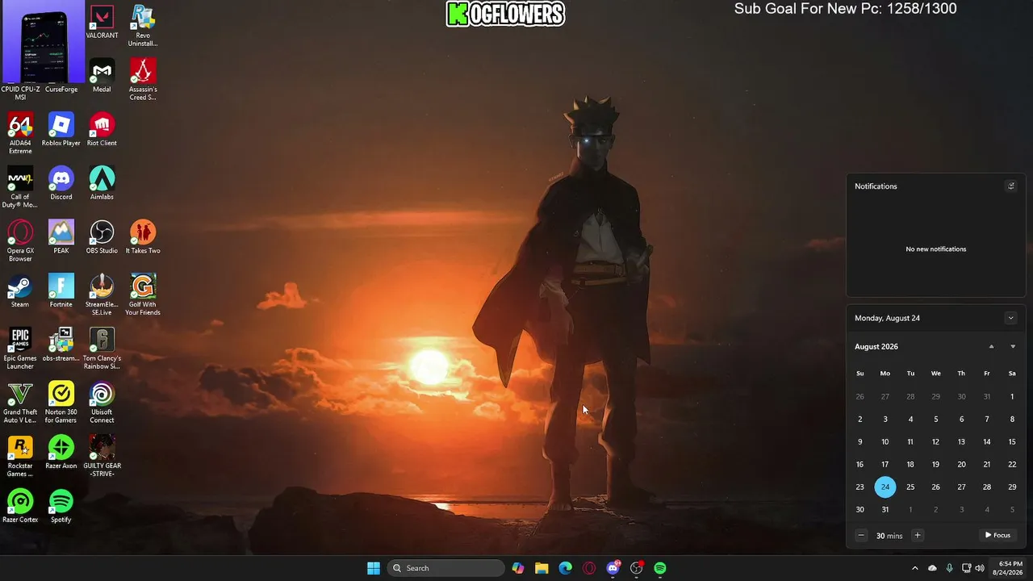Select the Razer Axon desktop icon
Screen dimensions: 1033x581
click(61, 453)
